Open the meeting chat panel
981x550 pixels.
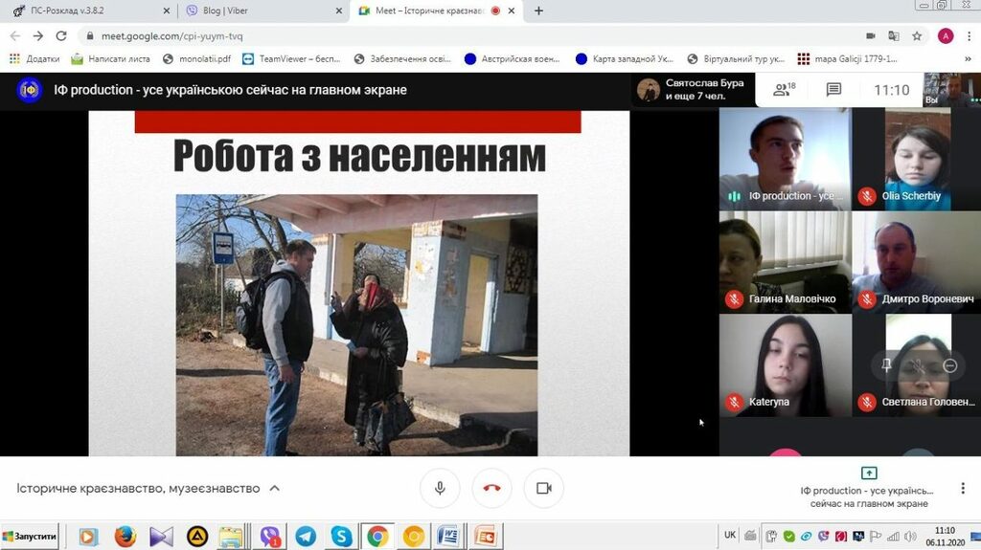click(833, 90)
